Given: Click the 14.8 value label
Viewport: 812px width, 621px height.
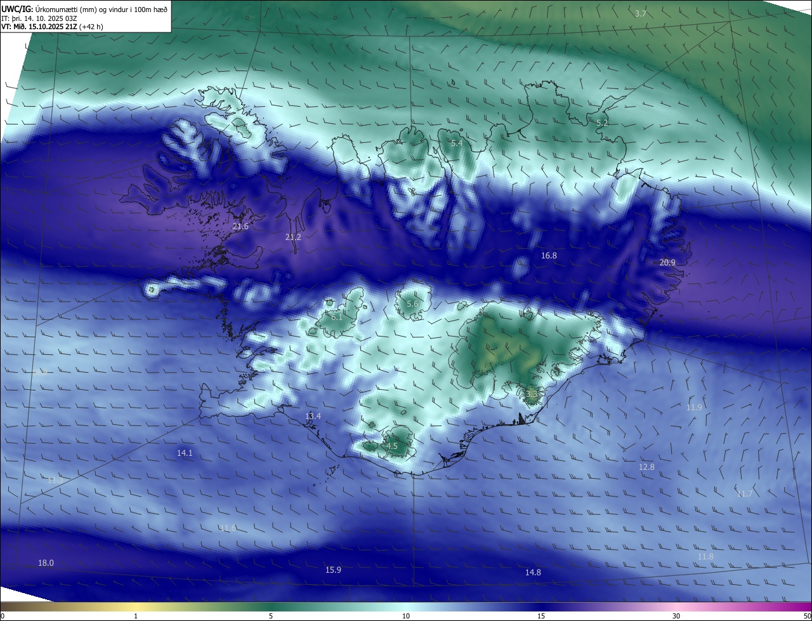Looking at the screenshot, I should coord(533,572).
